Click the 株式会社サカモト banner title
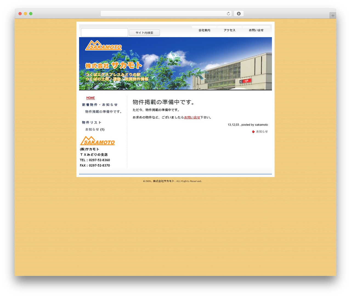The image size is (351, 297). (x=114, y=65)
